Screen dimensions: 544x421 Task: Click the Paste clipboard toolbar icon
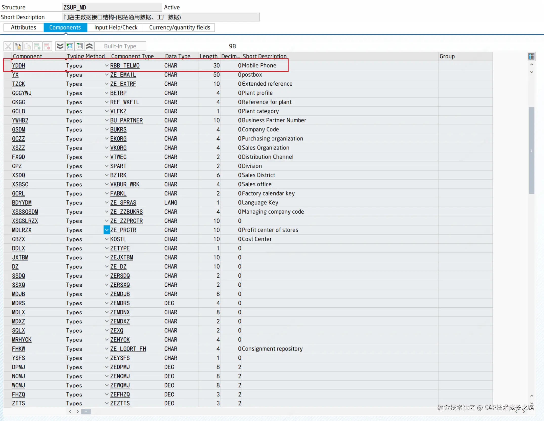point(28,46)
